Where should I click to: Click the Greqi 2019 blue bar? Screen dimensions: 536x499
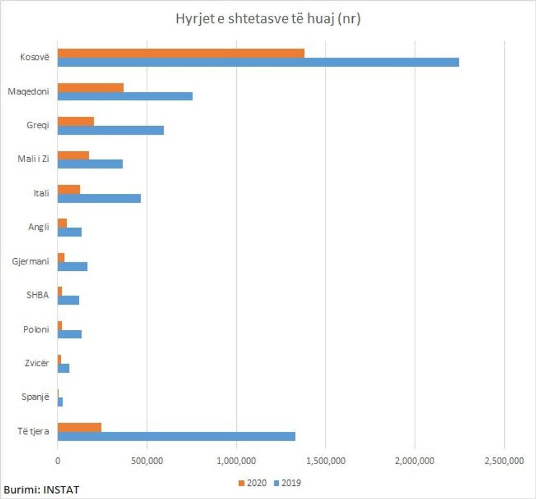point(110,130)
